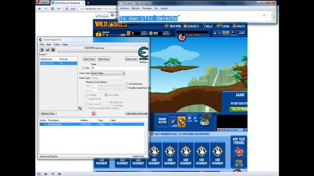Click the Opera menu button

pos(42,2)
